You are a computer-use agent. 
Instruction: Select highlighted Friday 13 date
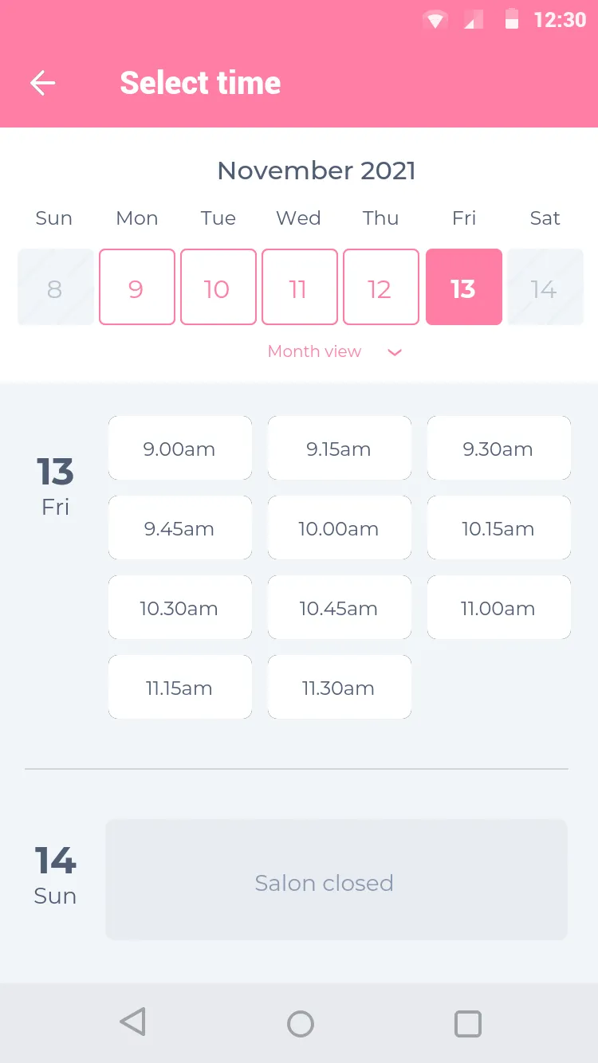point(463,287)
